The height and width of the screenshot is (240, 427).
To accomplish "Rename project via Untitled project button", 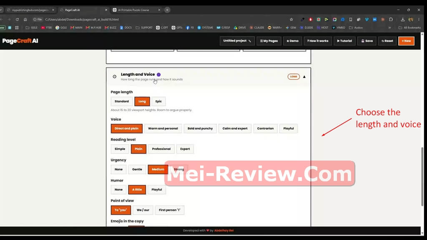I will [x=237, y=41].
